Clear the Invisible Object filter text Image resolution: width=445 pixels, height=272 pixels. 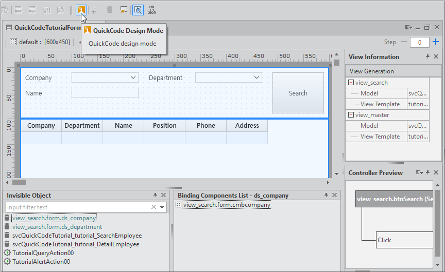(x=153, y=207)
